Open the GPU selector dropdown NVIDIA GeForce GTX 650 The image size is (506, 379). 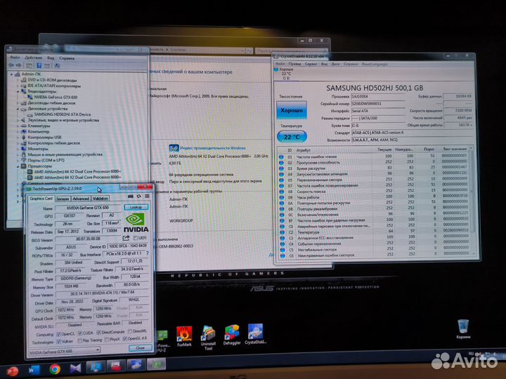point(64,352)
